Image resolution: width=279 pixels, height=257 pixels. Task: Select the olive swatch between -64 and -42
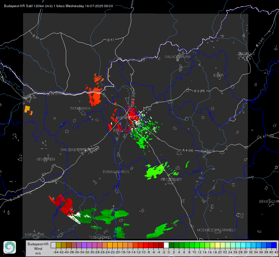(x=58, y=245)
